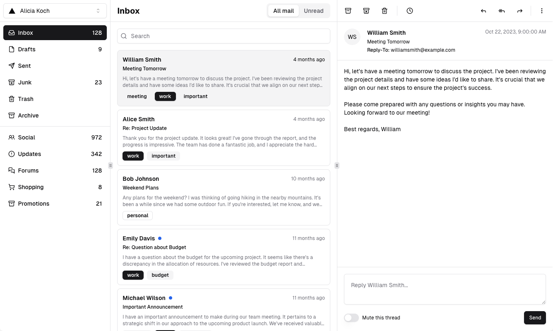Snooze the email with the clock icon
The height and width of the screenshot is (331, 553).
(410, 11)
